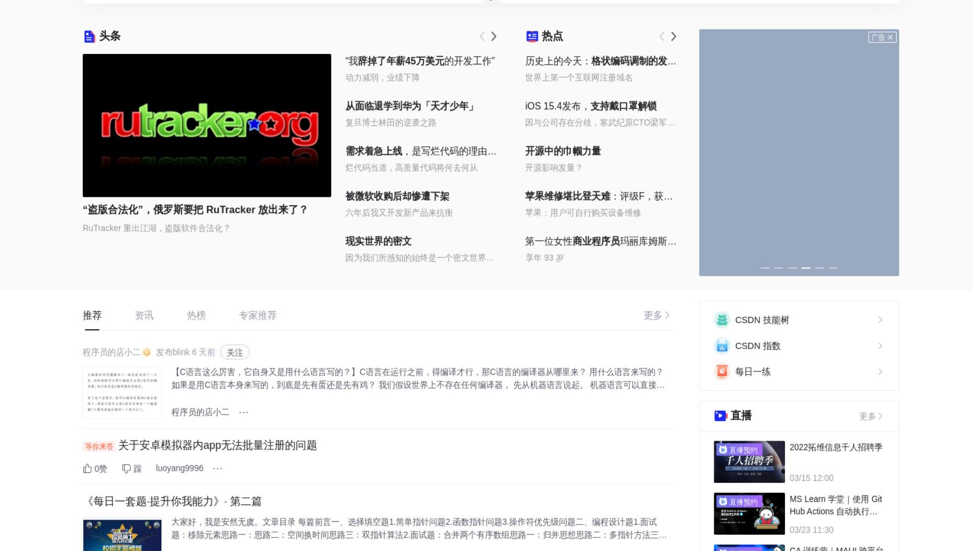Go to next page of 头条 headlines
This screenshot has height=551, width=973.
tap(494, 36)
